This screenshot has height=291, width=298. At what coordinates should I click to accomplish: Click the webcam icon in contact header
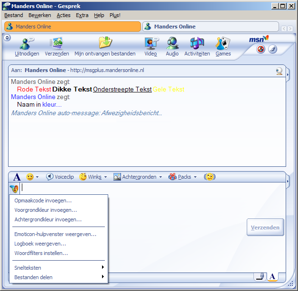(x=279, y=71)
